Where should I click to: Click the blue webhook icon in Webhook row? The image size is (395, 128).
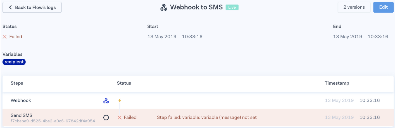[x=106, y=101]
